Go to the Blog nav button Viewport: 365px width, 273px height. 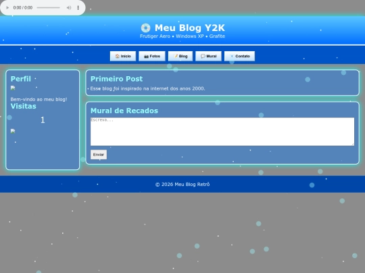point(180,56)
